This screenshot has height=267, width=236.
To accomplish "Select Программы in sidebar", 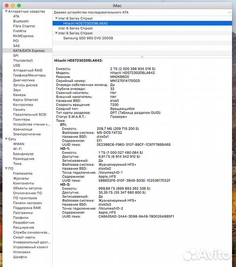I will point(23,213).
